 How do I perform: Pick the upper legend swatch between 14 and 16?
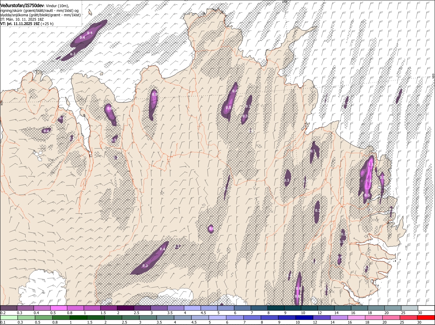coord(343,308)
